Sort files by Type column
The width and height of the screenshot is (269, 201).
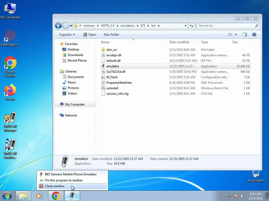click(x=215, y=42)
